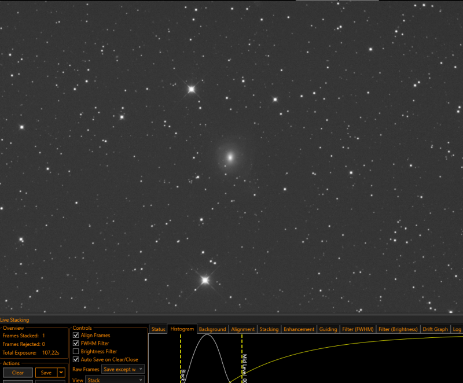
Task: Disable the FWHM Filter checkbox
Action: [x=76, y=343]
